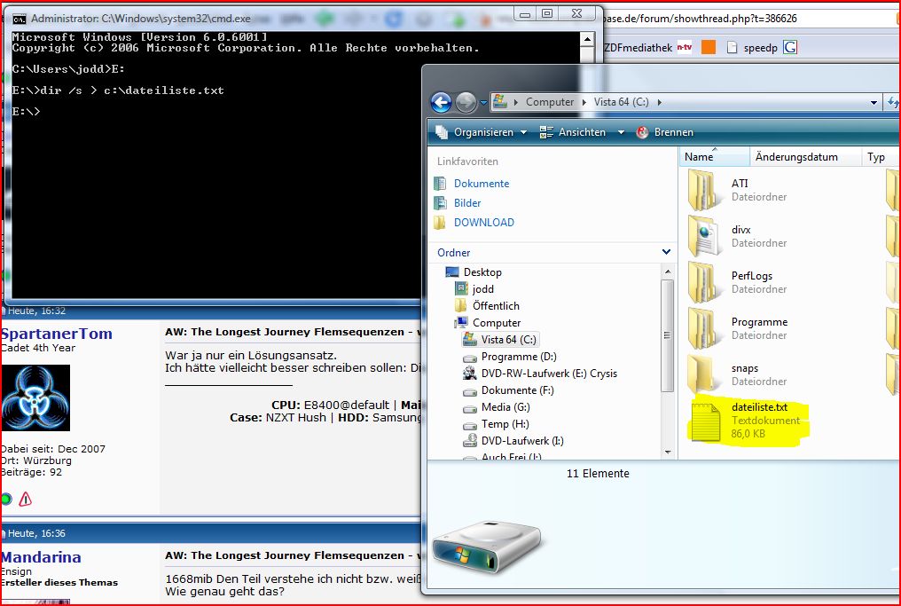Expand the arrow after Vista 64 (C:) breadcrumb
This screenshot has width=901, height=606.
click(659, 102)
